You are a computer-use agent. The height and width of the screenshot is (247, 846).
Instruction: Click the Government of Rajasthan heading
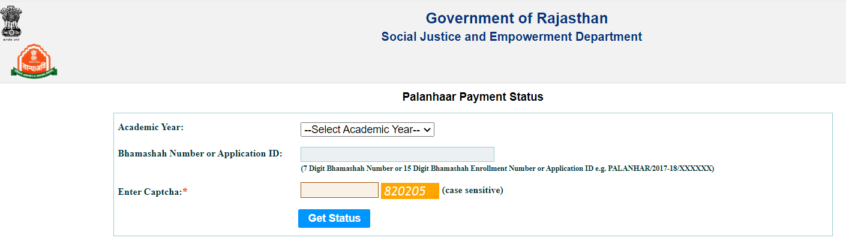(x=517, y=18)
